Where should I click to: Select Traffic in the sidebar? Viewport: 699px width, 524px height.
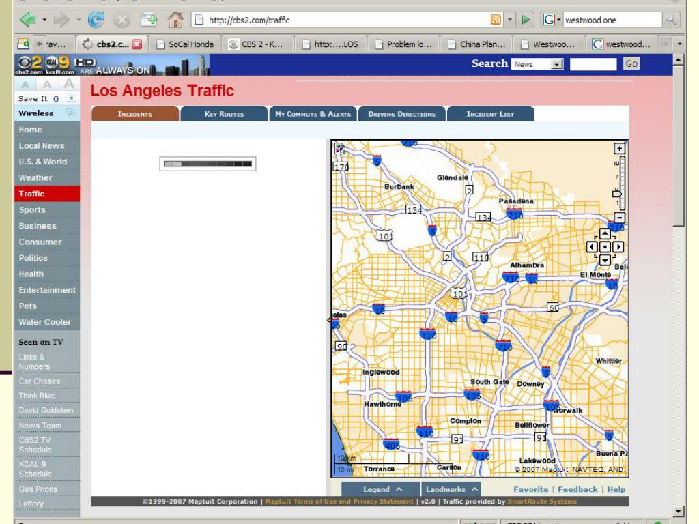coord(47,194)
